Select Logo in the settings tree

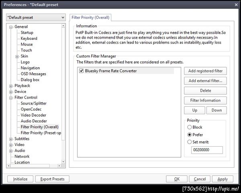(25, 62)
